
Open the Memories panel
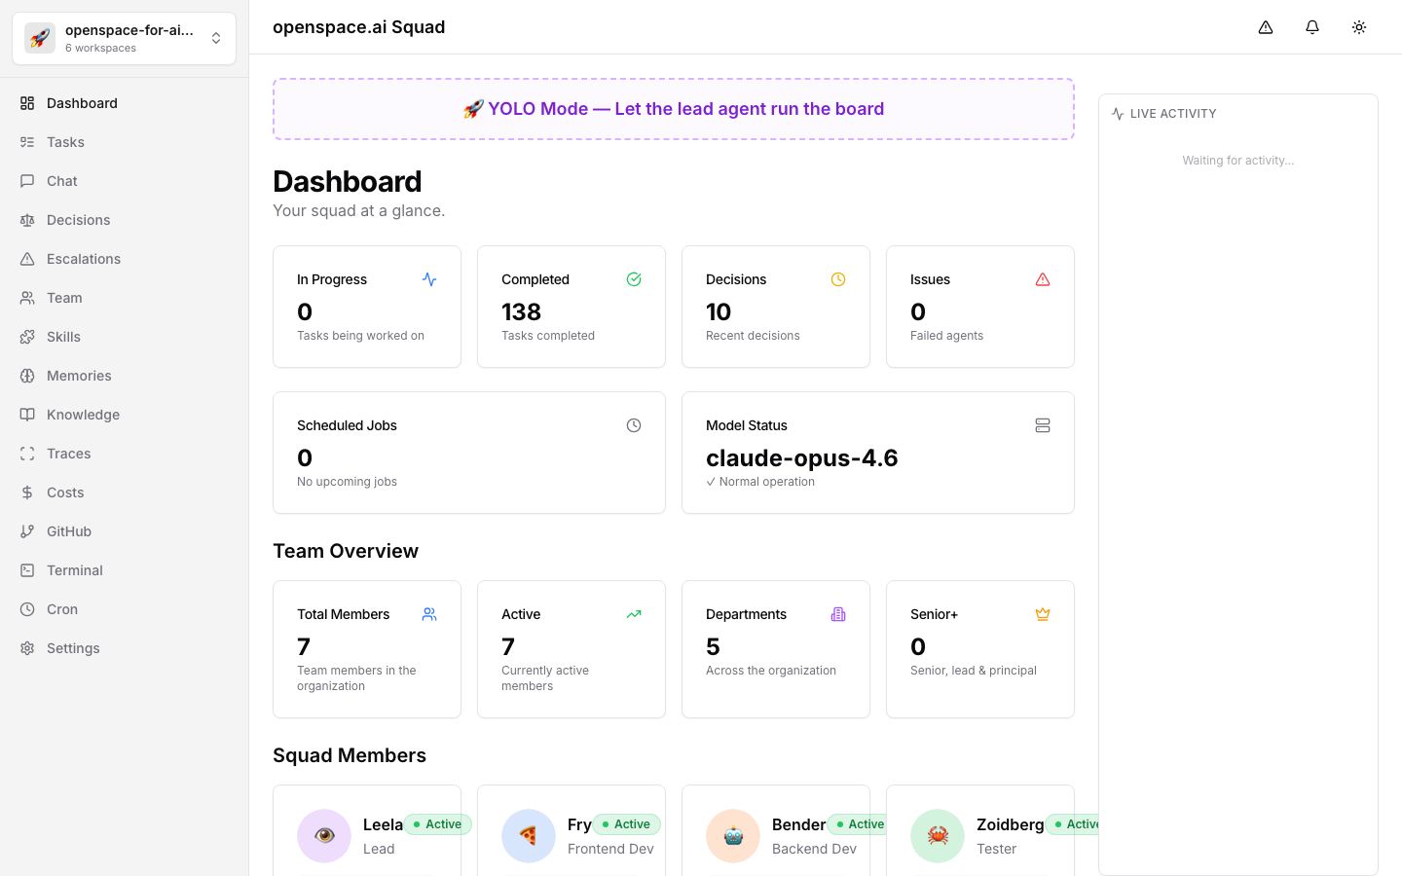(x=78, y=376)
